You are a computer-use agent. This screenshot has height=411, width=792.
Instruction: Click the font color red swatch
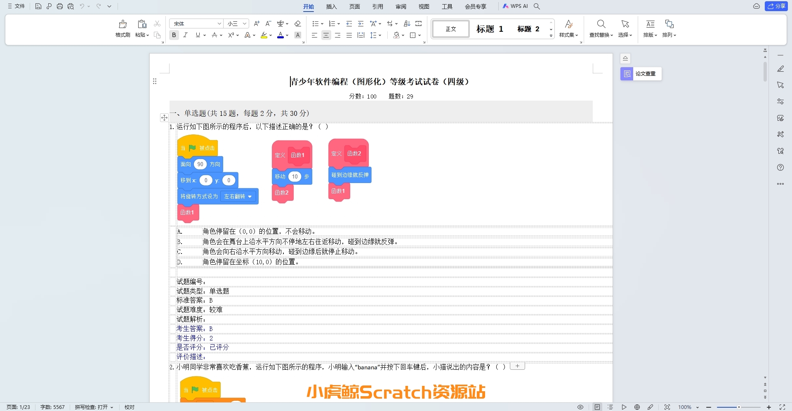[x=280, y=35]
